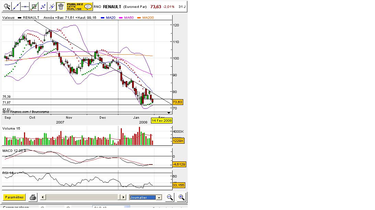Click the -4,6129 MACD value tag
Viewport: 375px width, 210px height.
179,165
